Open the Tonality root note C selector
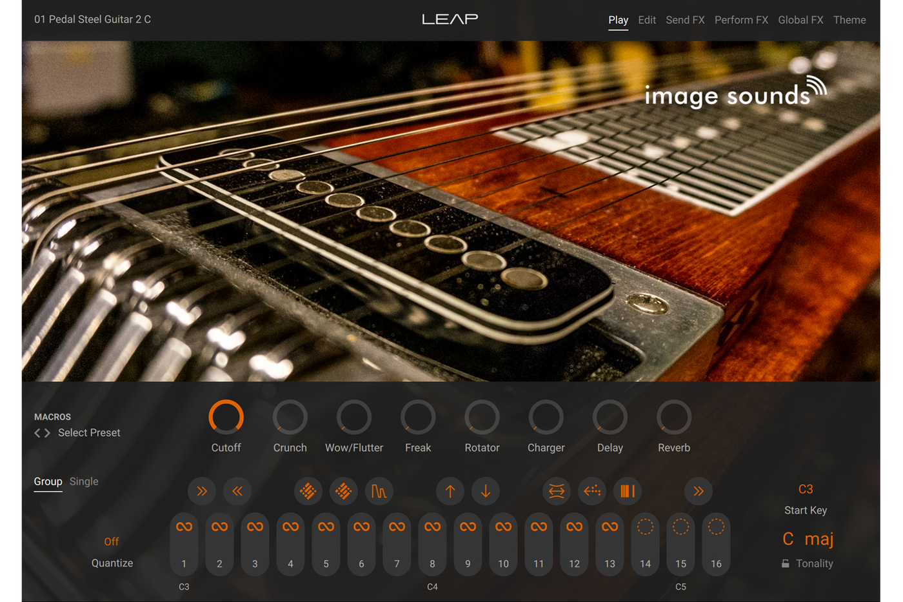Screen dimensions: 903x602 pyautogui.click(x=788, y=539)
